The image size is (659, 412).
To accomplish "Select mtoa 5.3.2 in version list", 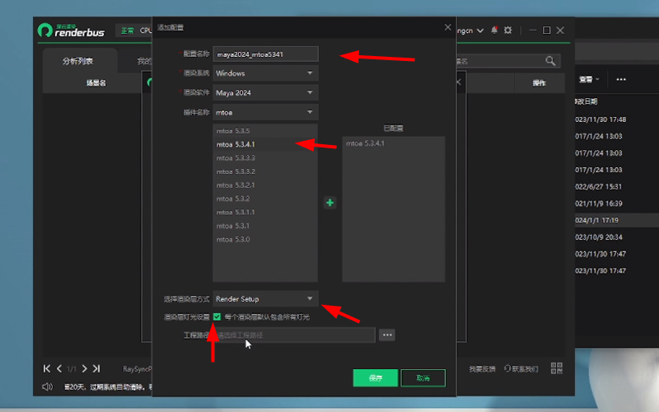I will pyautogui.click(x=265, y=199).
